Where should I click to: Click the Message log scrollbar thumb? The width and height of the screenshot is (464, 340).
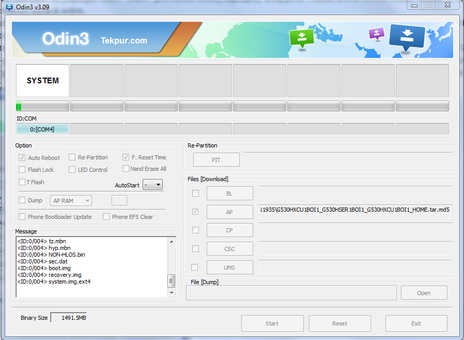(172, 281)
